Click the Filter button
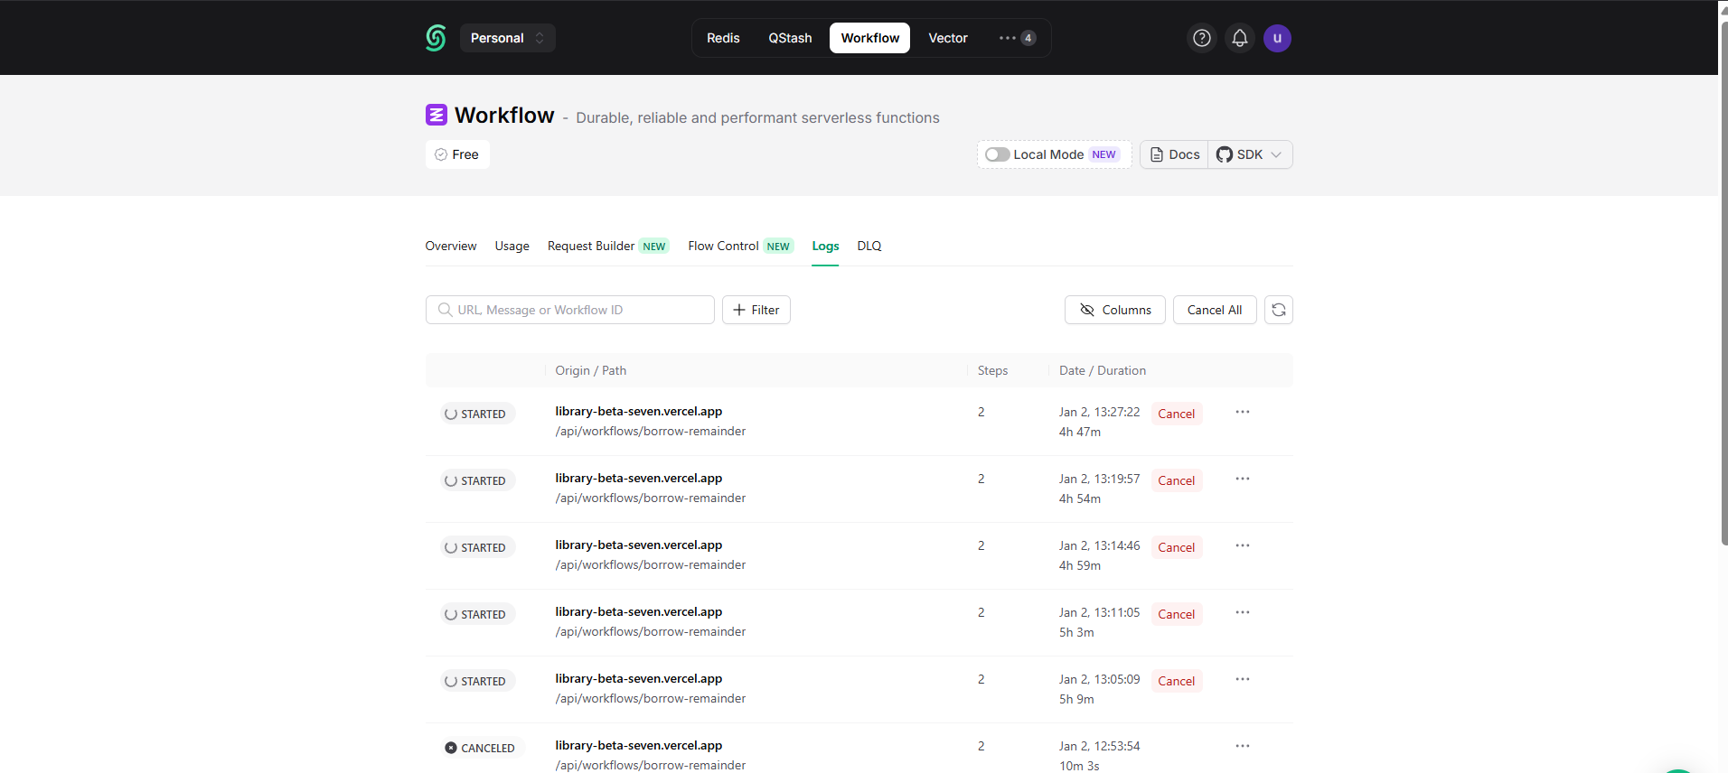 click(x=756, y=310)
